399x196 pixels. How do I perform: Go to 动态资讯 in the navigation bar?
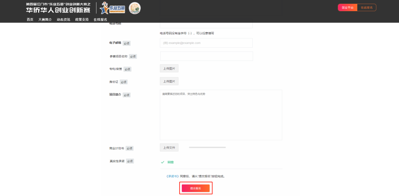click(x=63, y=20)
